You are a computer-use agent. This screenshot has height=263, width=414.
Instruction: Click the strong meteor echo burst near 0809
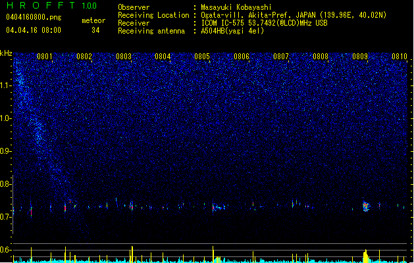click(x=366, y=206)
